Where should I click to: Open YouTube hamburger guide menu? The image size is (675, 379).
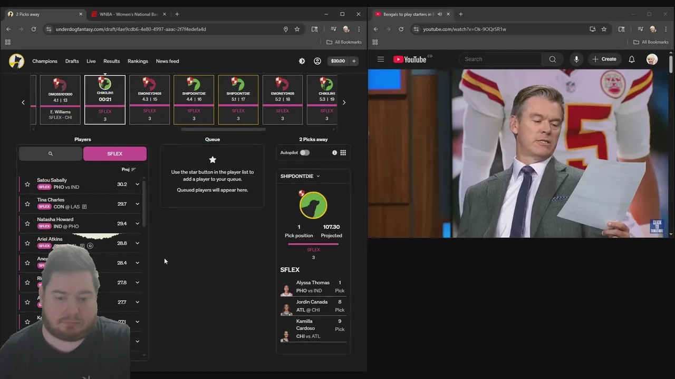click(x=381, y=59)
